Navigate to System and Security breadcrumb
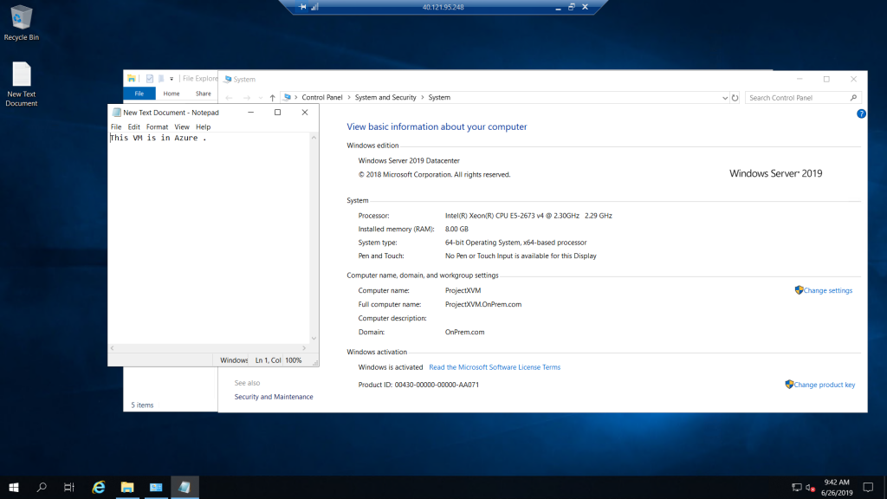Screen dimensions: 887x499 385,97
